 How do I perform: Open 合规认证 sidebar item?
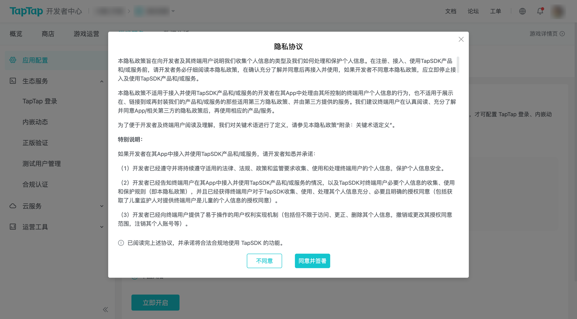pos(35,184)
